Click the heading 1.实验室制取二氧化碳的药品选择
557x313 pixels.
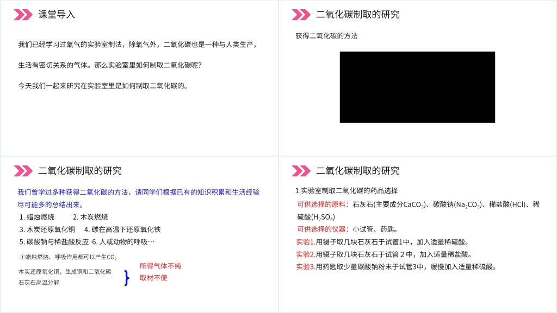point(346,190)
